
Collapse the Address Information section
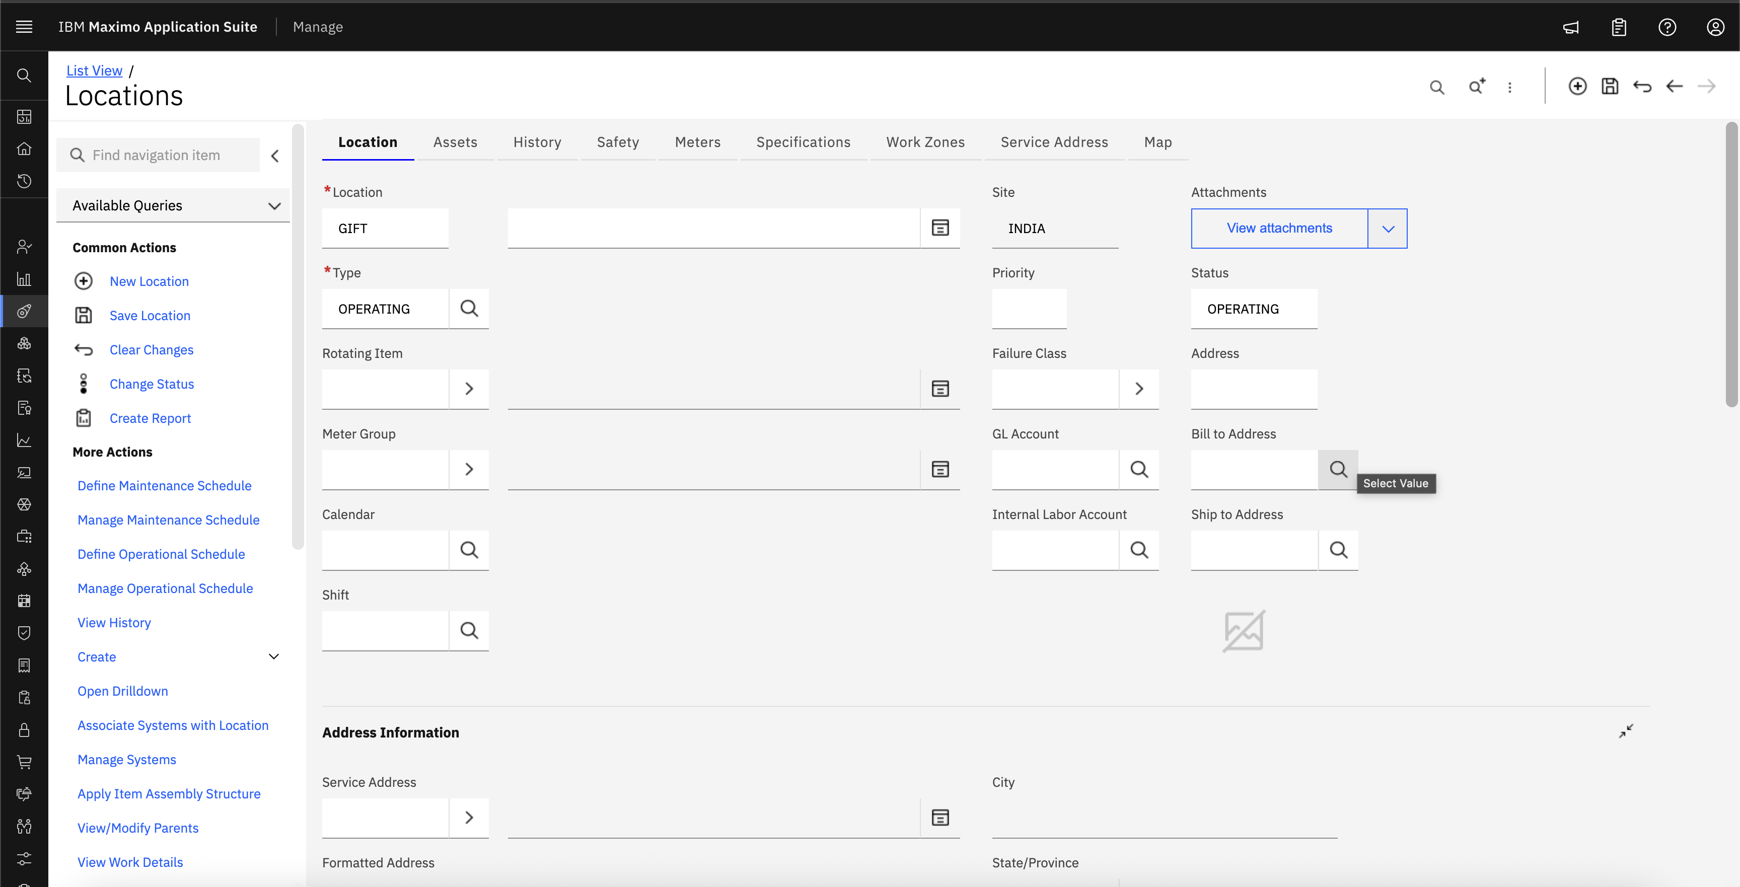click(1626, 731)
